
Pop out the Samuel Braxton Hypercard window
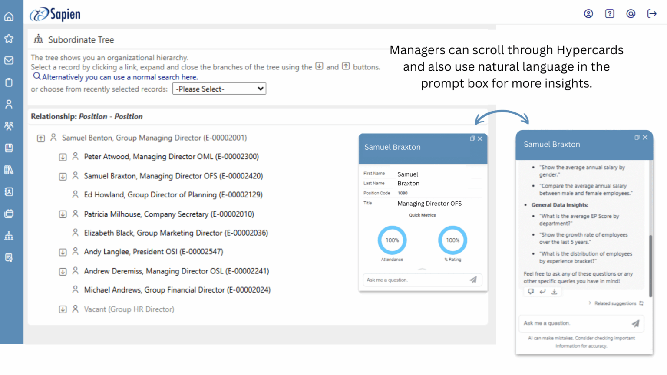(x=636, y=137)
